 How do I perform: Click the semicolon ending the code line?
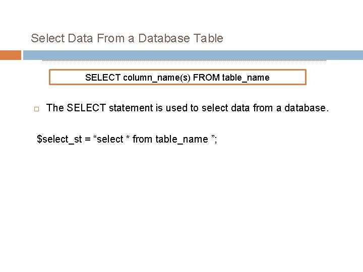point(216,140)
